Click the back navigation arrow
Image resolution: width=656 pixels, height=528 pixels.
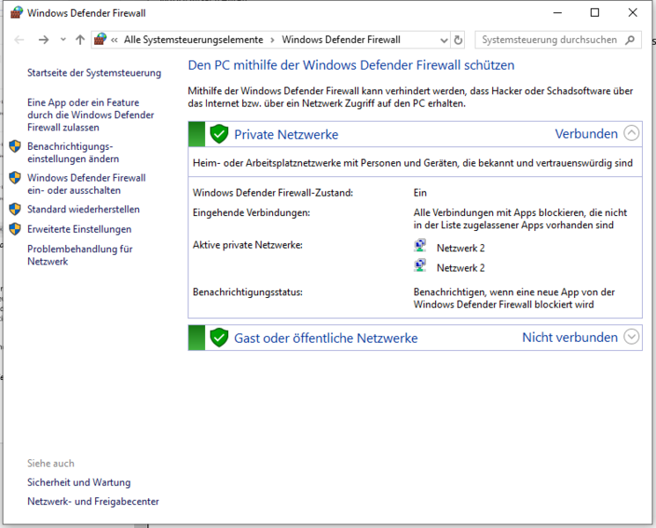19,40
